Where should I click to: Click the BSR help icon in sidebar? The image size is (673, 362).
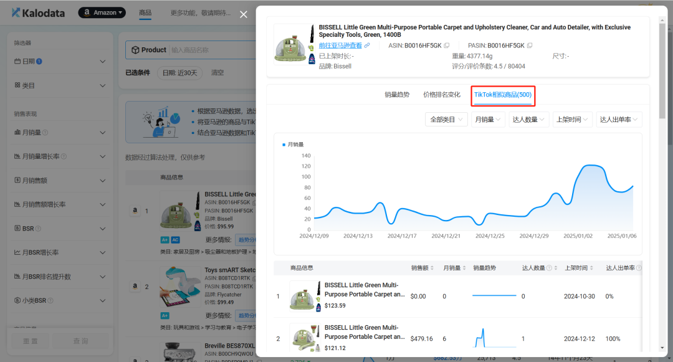pyautogui.click(x=39, y=229)
